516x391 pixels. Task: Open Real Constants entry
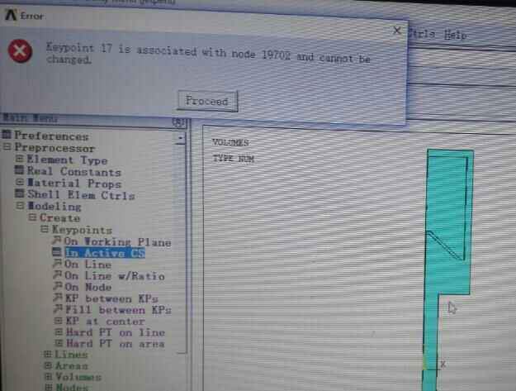[x=74, y=172]
